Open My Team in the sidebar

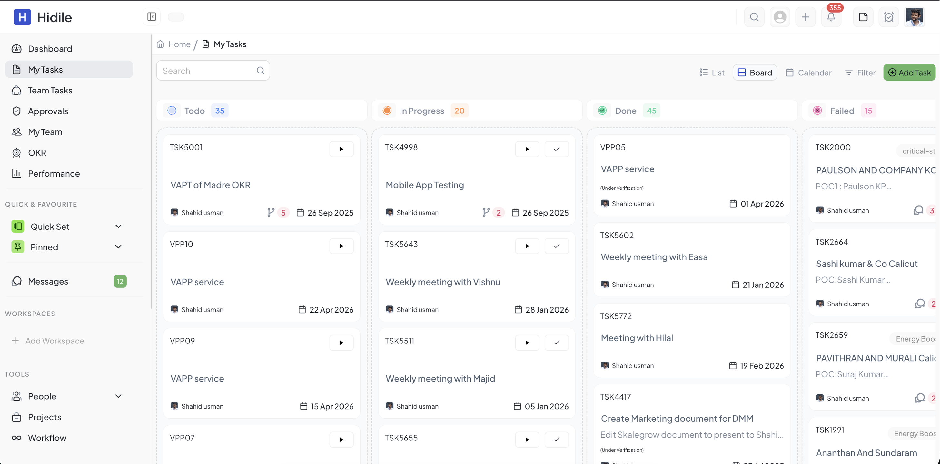coord(69,132)
